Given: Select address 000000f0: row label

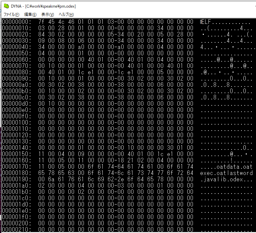Looking at the screenshot, I should pyautogui.click(x=17, y=116).
